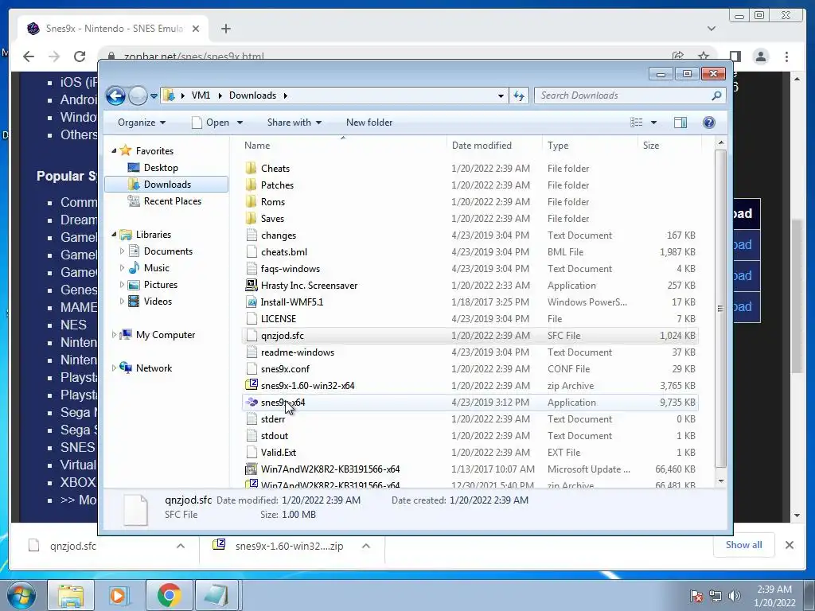This screenshot has height=611, width=815.
Task: Select snes9x-1.60-win32-x64 zip archive icon
Action: (251, 385)
